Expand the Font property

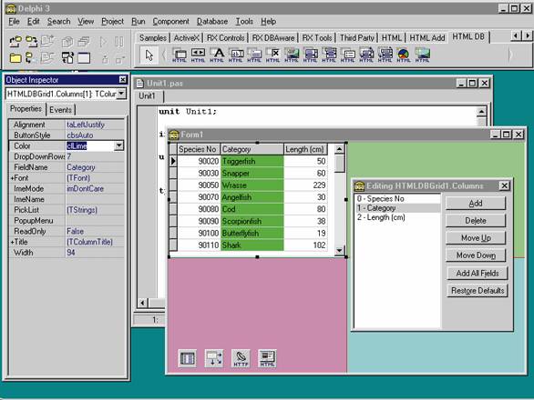[12, 178]
